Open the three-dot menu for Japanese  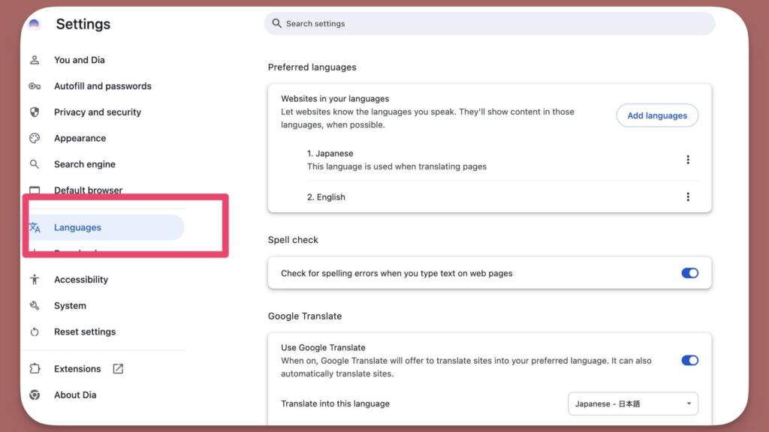coord(688,160)
